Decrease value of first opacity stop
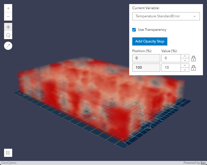The image size is (207, 165). tap(185, 60)
